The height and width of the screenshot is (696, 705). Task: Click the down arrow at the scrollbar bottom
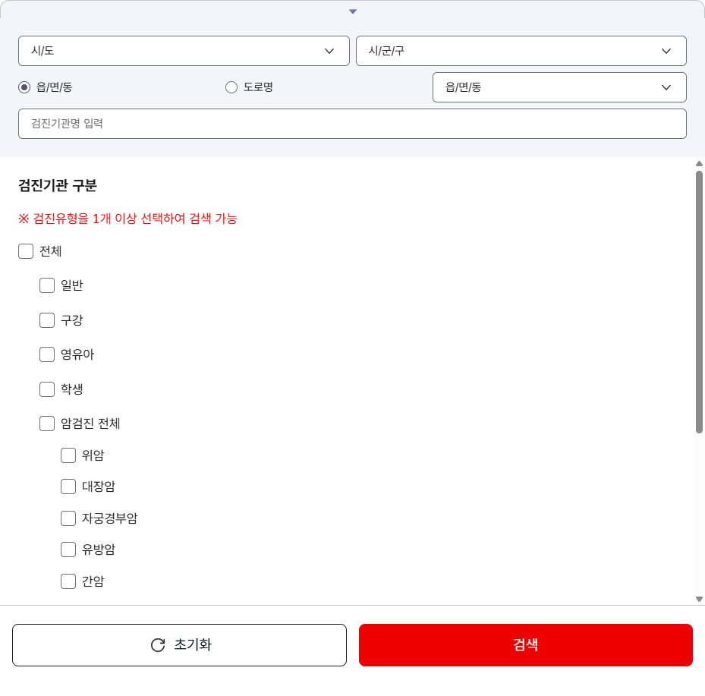[x=700, y=598]
